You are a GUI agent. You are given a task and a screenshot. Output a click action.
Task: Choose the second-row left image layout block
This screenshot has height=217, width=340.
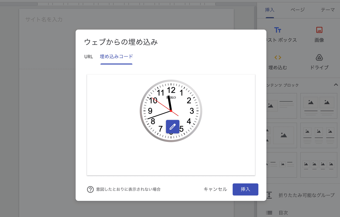click(282, 135)
